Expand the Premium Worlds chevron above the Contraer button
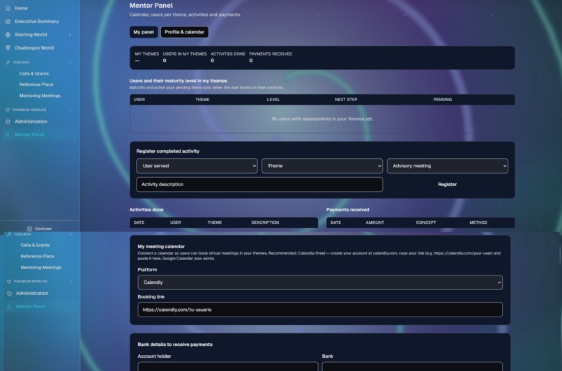This screenshot has width=562, height=371. 70,109
